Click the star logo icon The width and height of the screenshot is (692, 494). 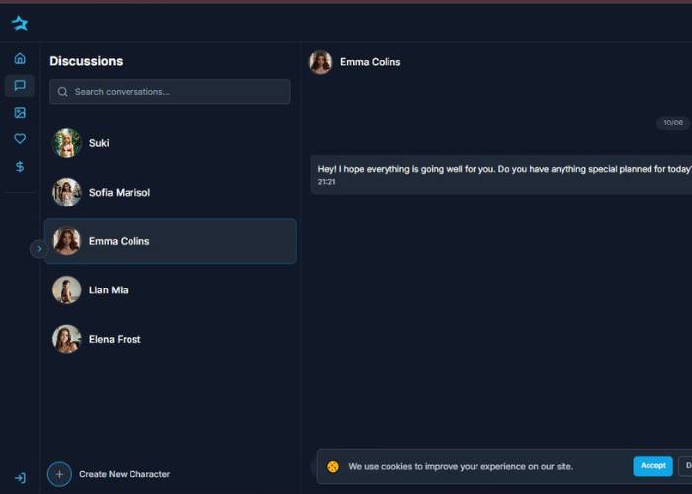[x=20, y=23]
